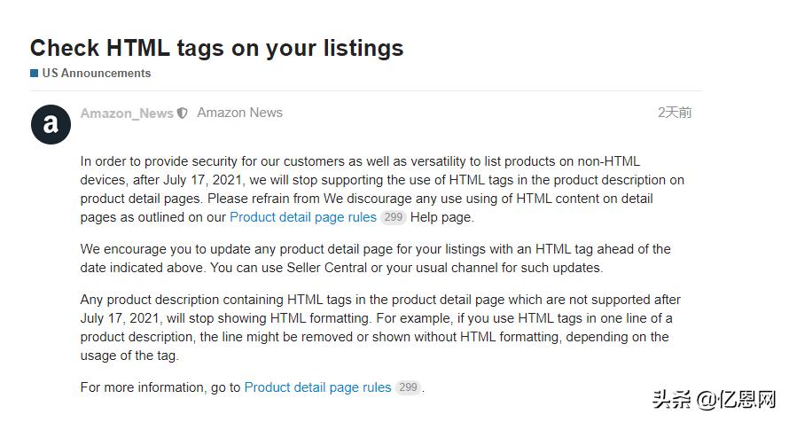Click the 'Check HTML tags on your listings' title
Viewport: 789px width, 422px height.
(216, 48)
